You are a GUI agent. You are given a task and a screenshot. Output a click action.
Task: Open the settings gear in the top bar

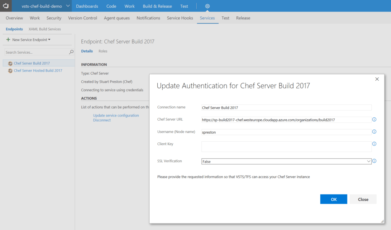coord(207,6)
